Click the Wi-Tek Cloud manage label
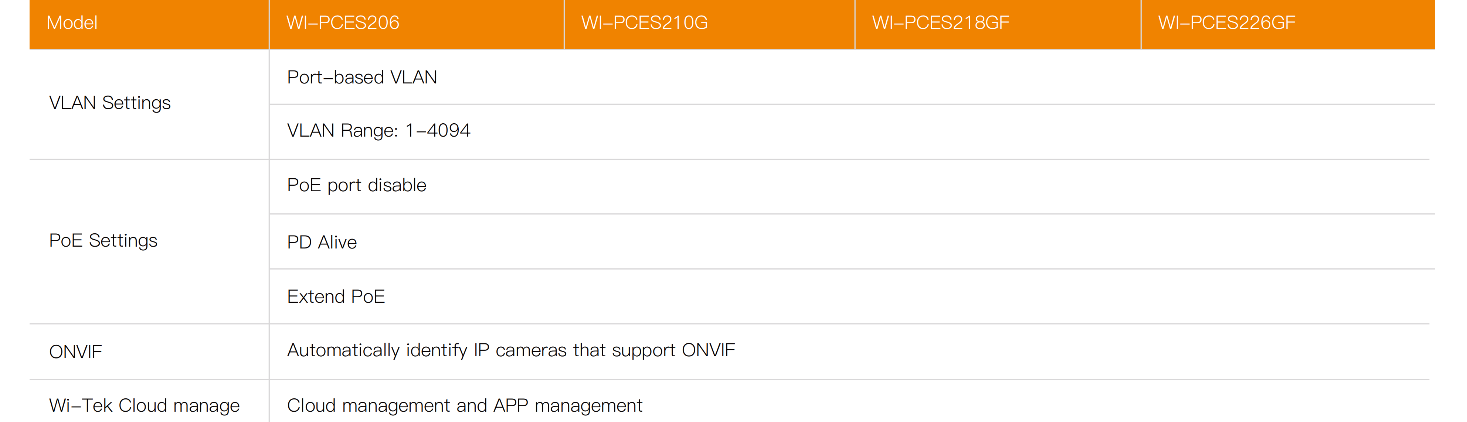This screenshot has height=422, width=1467. tap(144, 405)
